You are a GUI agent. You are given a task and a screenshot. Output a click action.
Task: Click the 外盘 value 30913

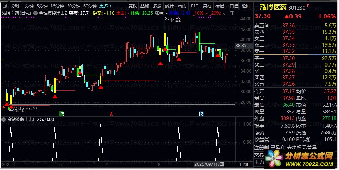point(288,118)
